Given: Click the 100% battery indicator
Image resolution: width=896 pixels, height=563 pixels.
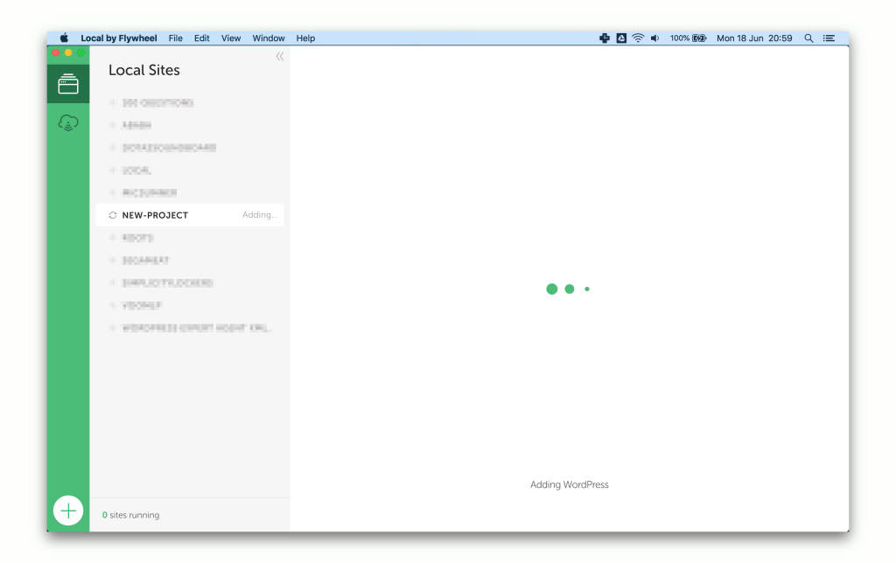Looking at the screenshot, I should 688,38.
